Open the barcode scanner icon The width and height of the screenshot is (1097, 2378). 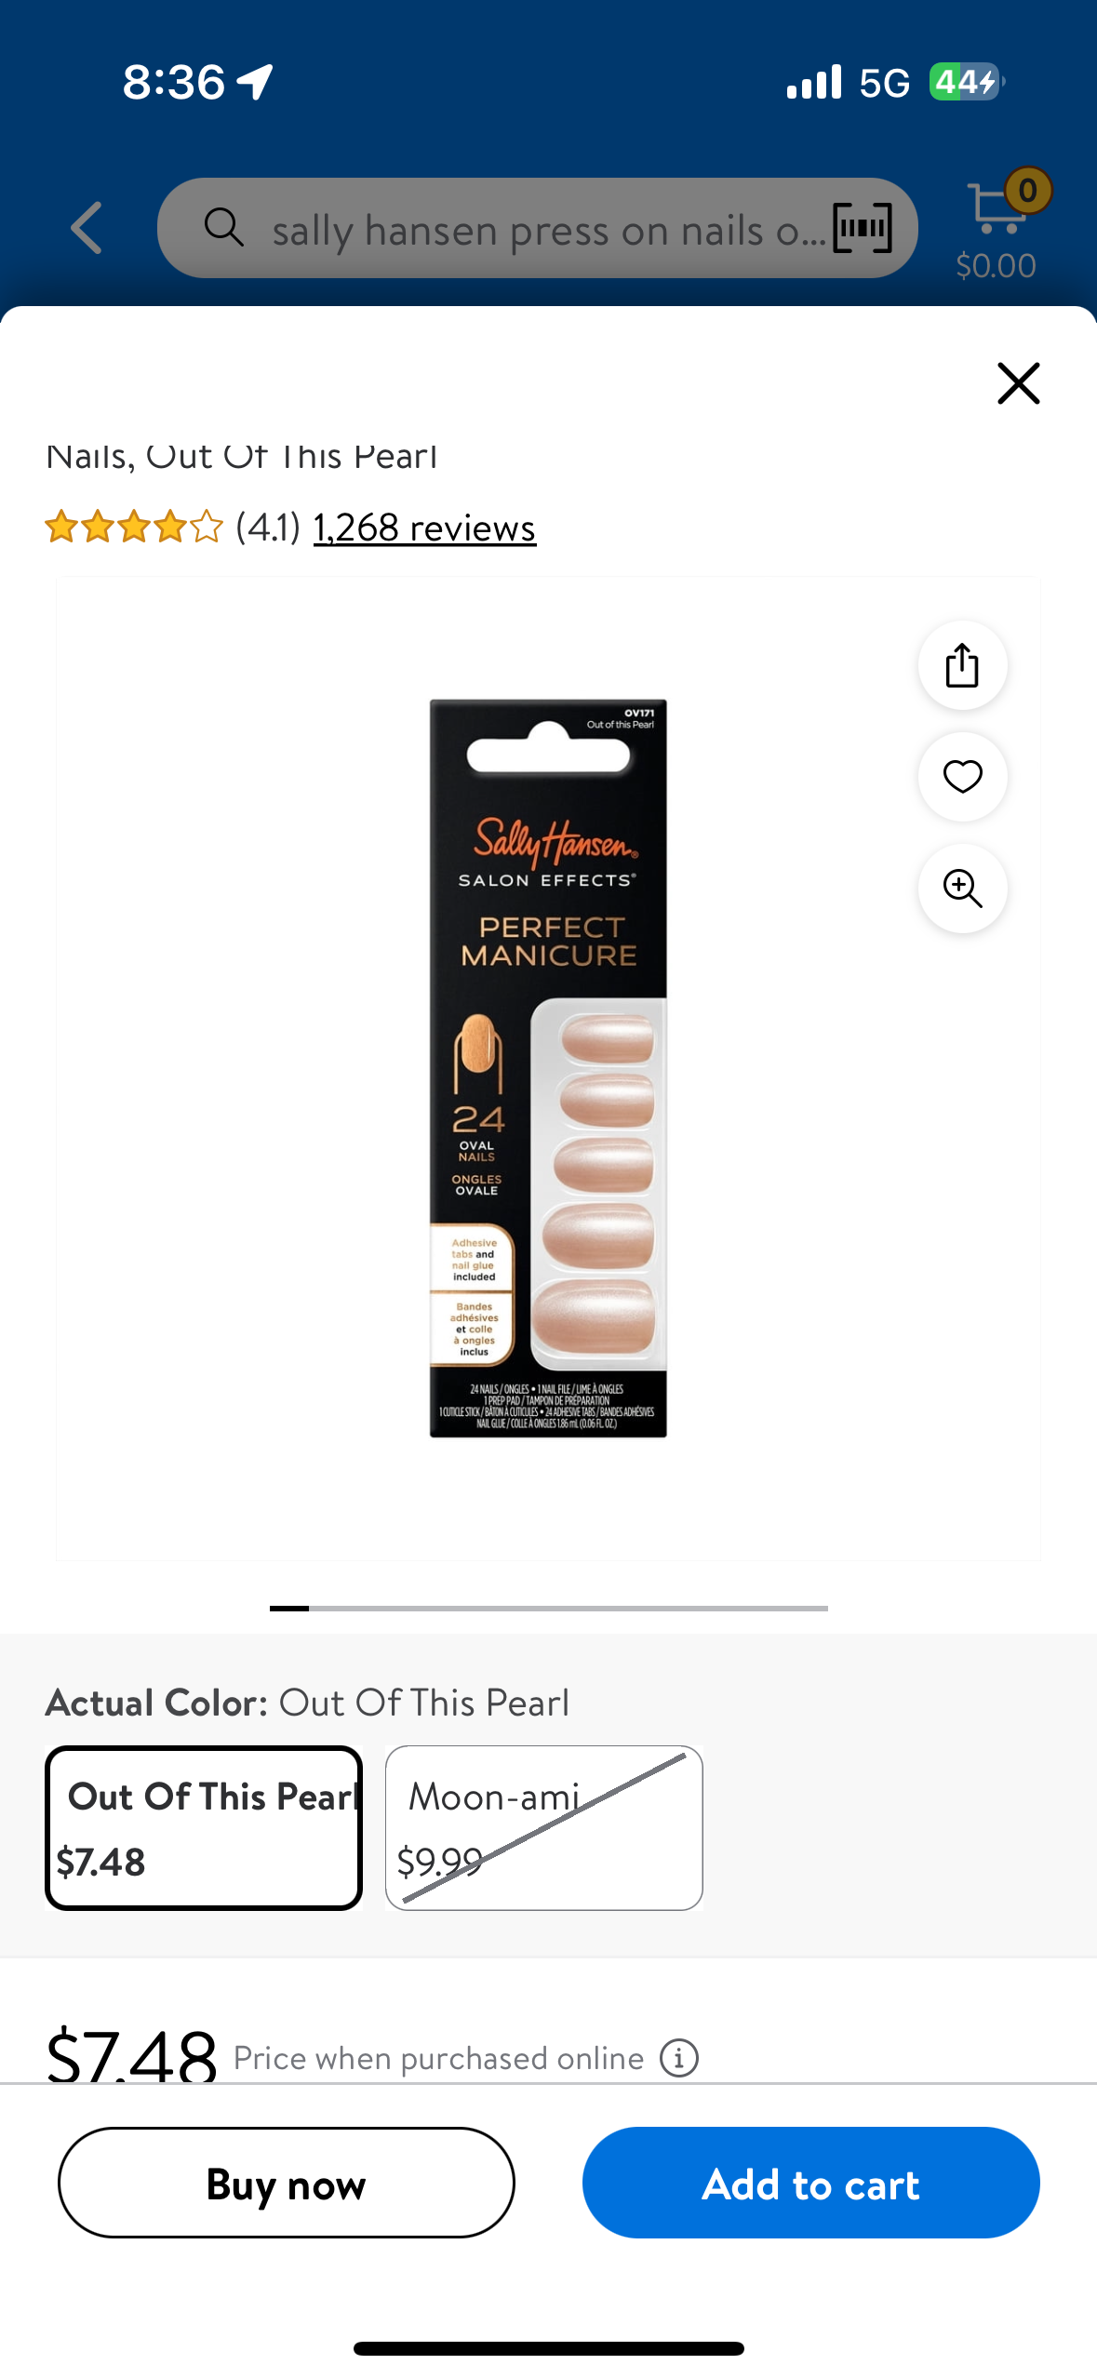click(x=863, y=228)
